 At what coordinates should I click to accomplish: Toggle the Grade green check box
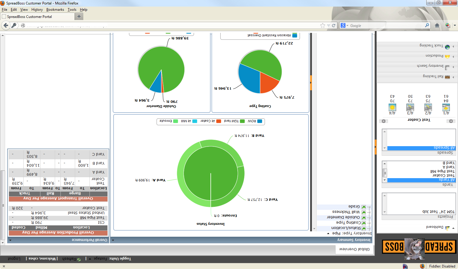(x=364, y=207)
